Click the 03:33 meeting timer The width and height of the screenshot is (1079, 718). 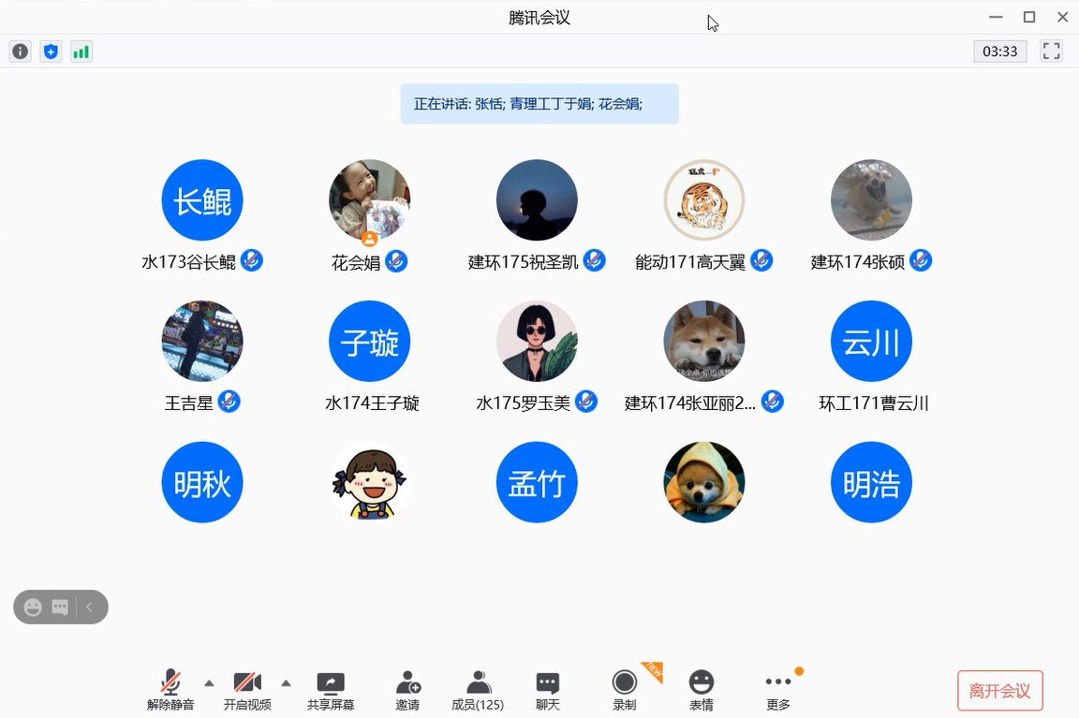coord(999,51)
